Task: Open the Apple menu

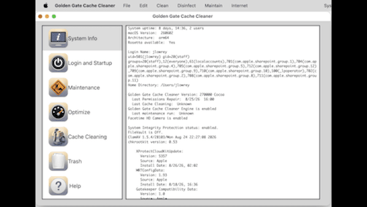Action: [x=46, y=5]
